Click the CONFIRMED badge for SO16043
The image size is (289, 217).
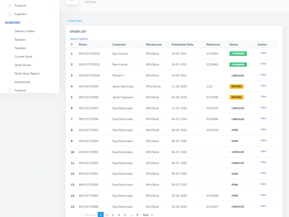click(238, 54)
